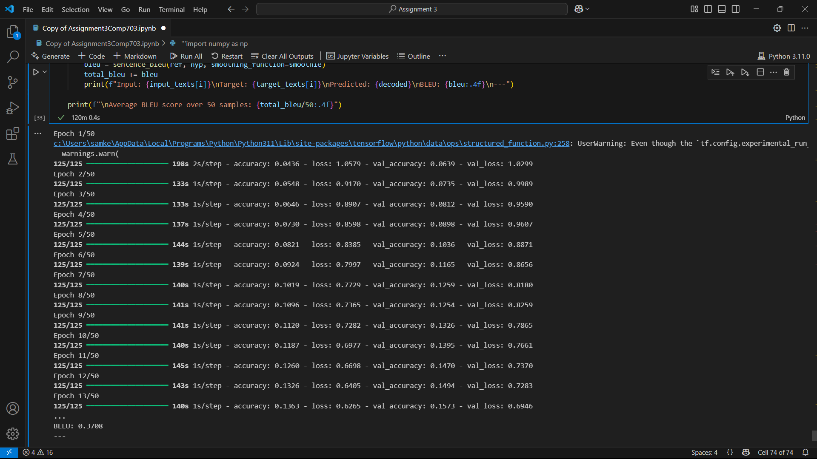Click the split cell icon in cell toolbar
Image resolution: width=817 pixels, height=459 pixels.
760,72
